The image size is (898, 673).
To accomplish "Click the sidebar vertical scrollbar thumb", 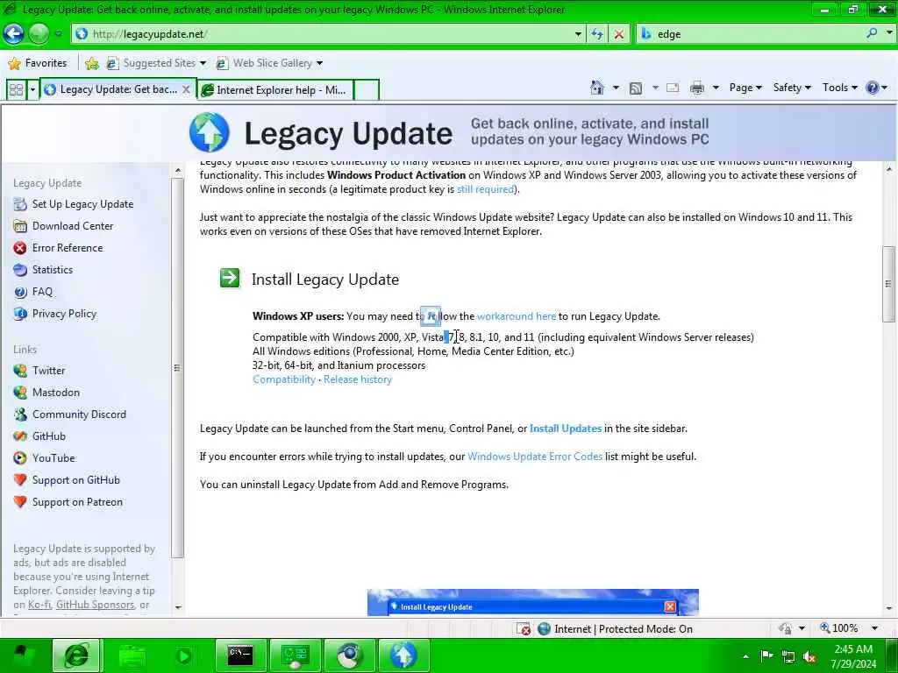I will click(177, 367).
